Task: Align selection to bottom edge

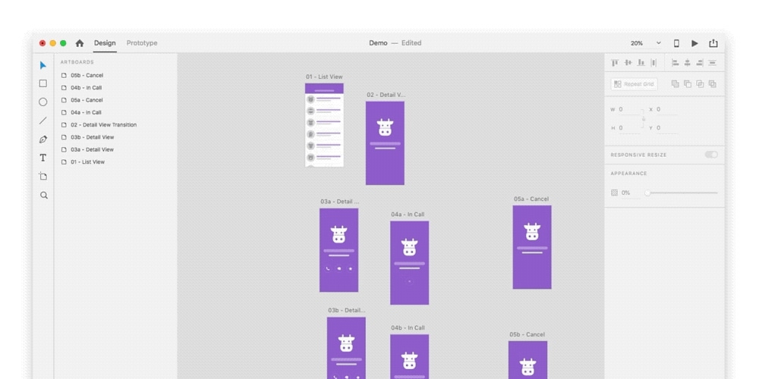Action: click(641, 62)
